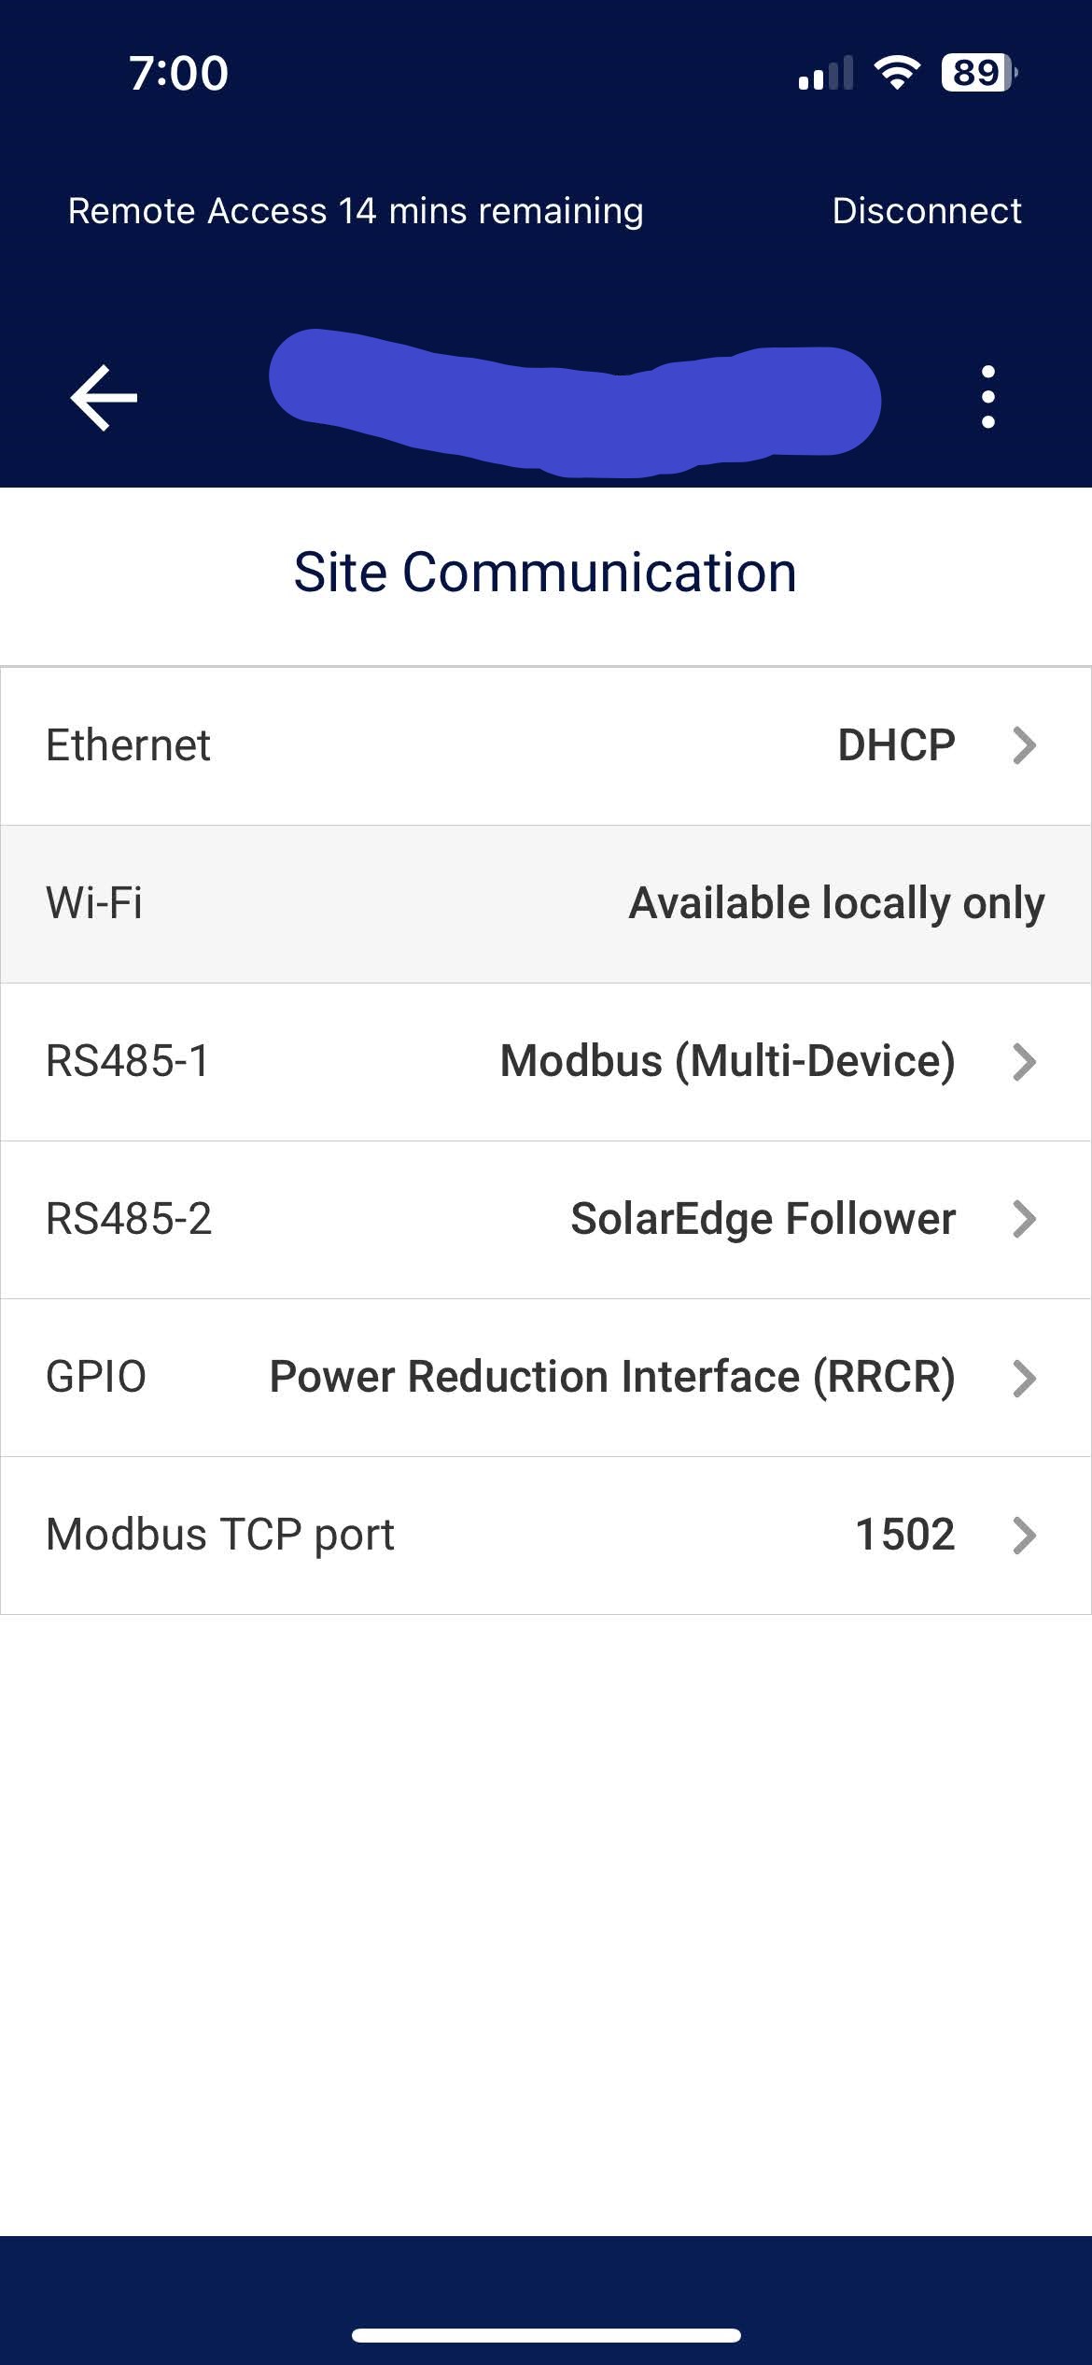Screen dimensions: 1092x2365
Task: Expand the Ethernet row chevron
Action: pyautogui.click(x=1024, y=745)
